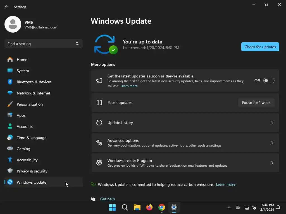Expand Update history chevron
The image size is (286, 214).
coord(272,123)
